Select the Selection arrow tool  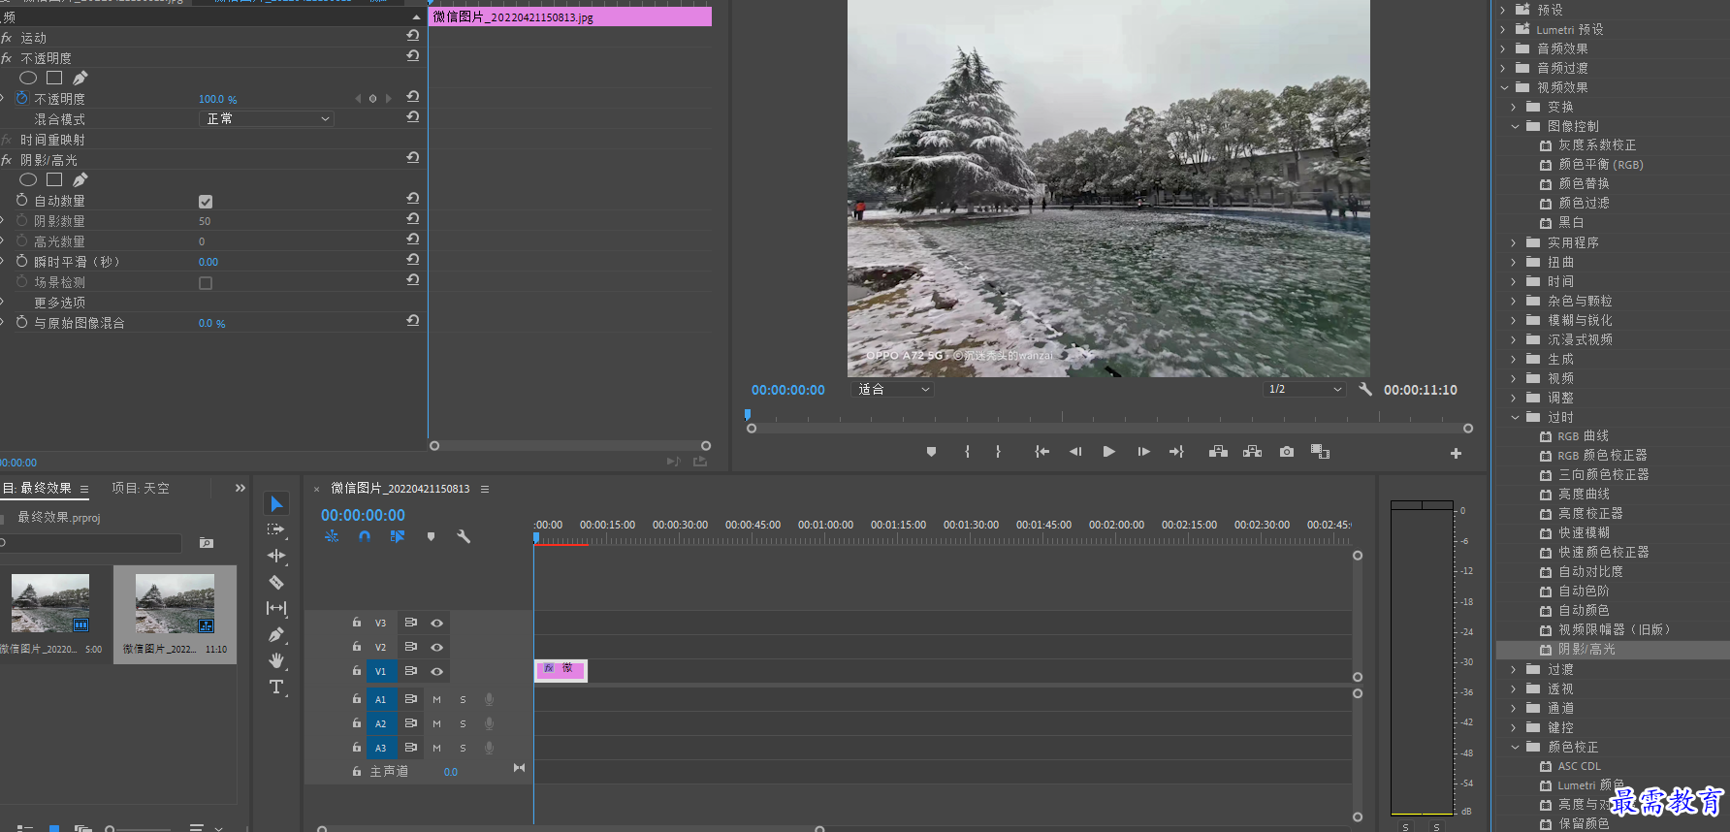click(276, 503)
